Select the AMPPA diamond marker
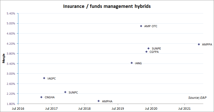This screenshot has width=214, height=112. [199, 44]
